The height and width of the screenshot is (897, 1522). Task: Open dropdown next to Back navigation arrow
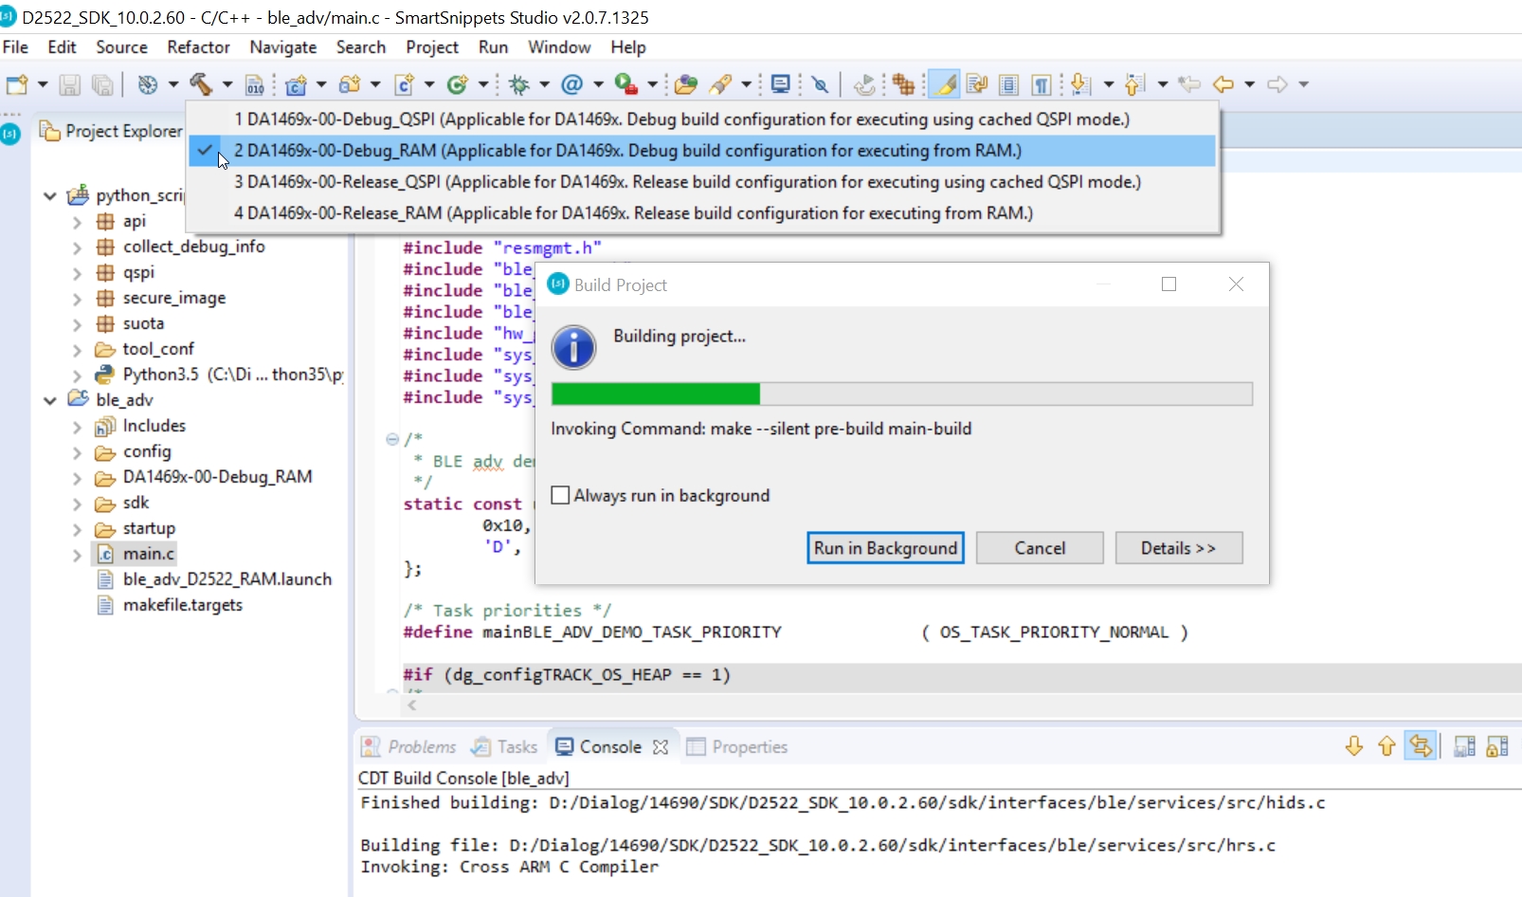point(1249,84)
